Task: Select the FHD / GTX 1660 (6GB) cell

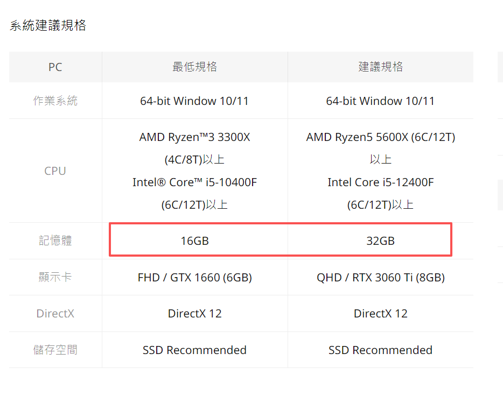Action: (194, 278)
